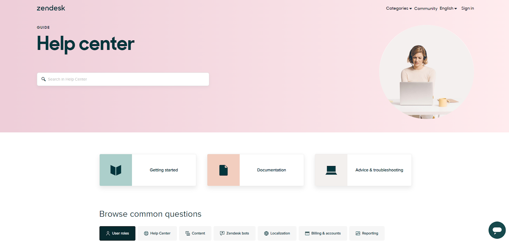Screen dimensions: 509x246
Task: Go to the Community link
Action: 426,9
